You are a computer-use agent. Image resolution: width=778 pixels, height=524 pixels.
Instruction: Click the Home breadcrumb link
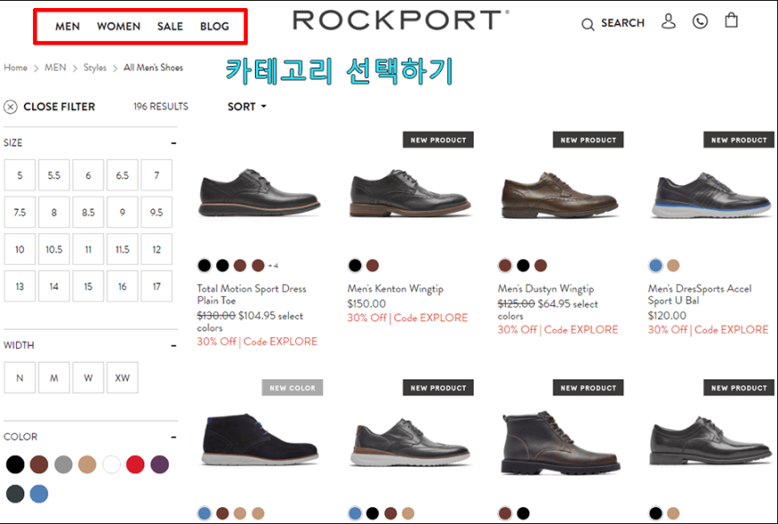point(15,67)
